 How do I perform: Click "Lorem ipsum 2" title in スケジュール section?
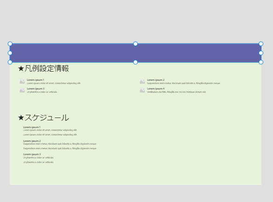(32, 141)
